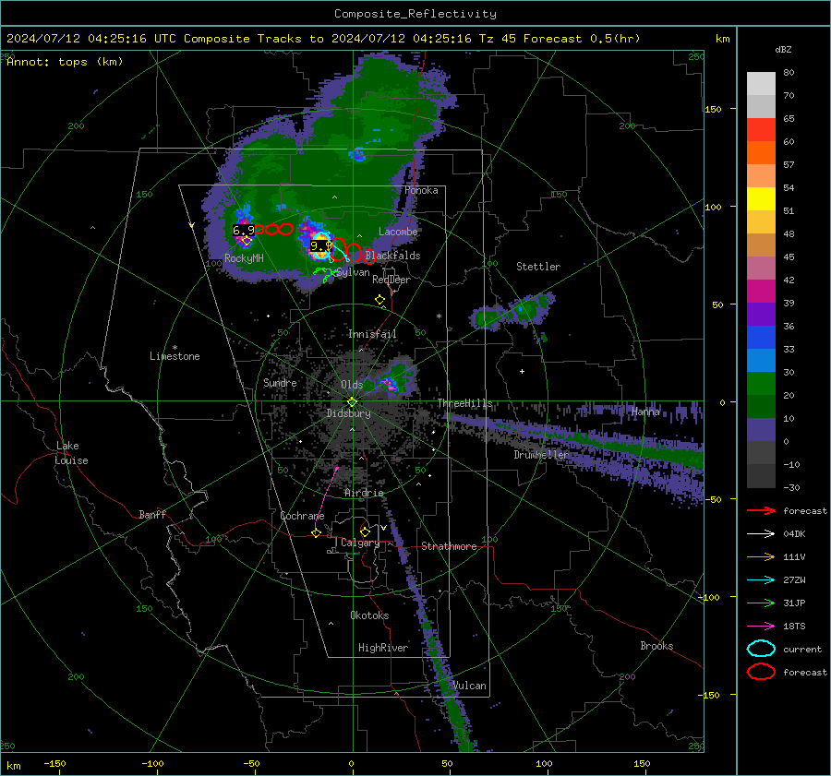
Task: Select the cyan 27ZW track arrow
Action: point(761,580)
